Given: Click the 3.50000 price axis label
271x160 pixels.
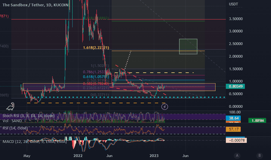Looking at the screenshot, I should 236,19.
